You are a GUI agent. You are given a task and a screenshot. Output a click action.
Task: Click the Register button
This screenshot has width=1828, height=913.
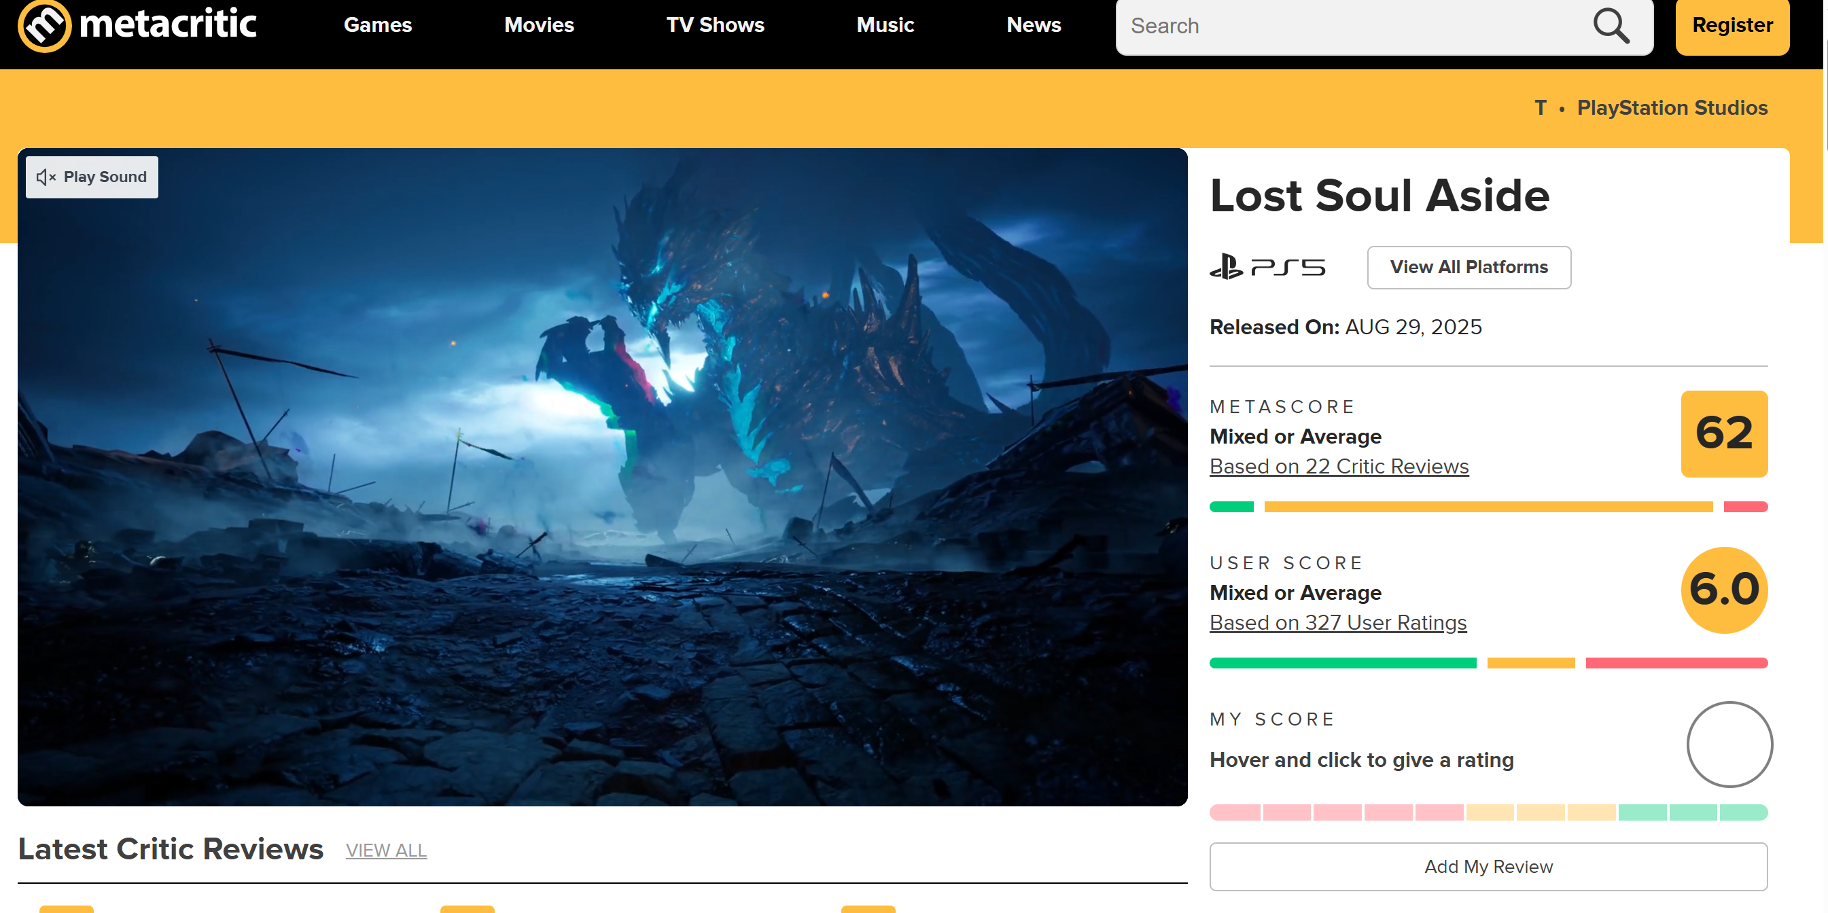click(1731, 26)
